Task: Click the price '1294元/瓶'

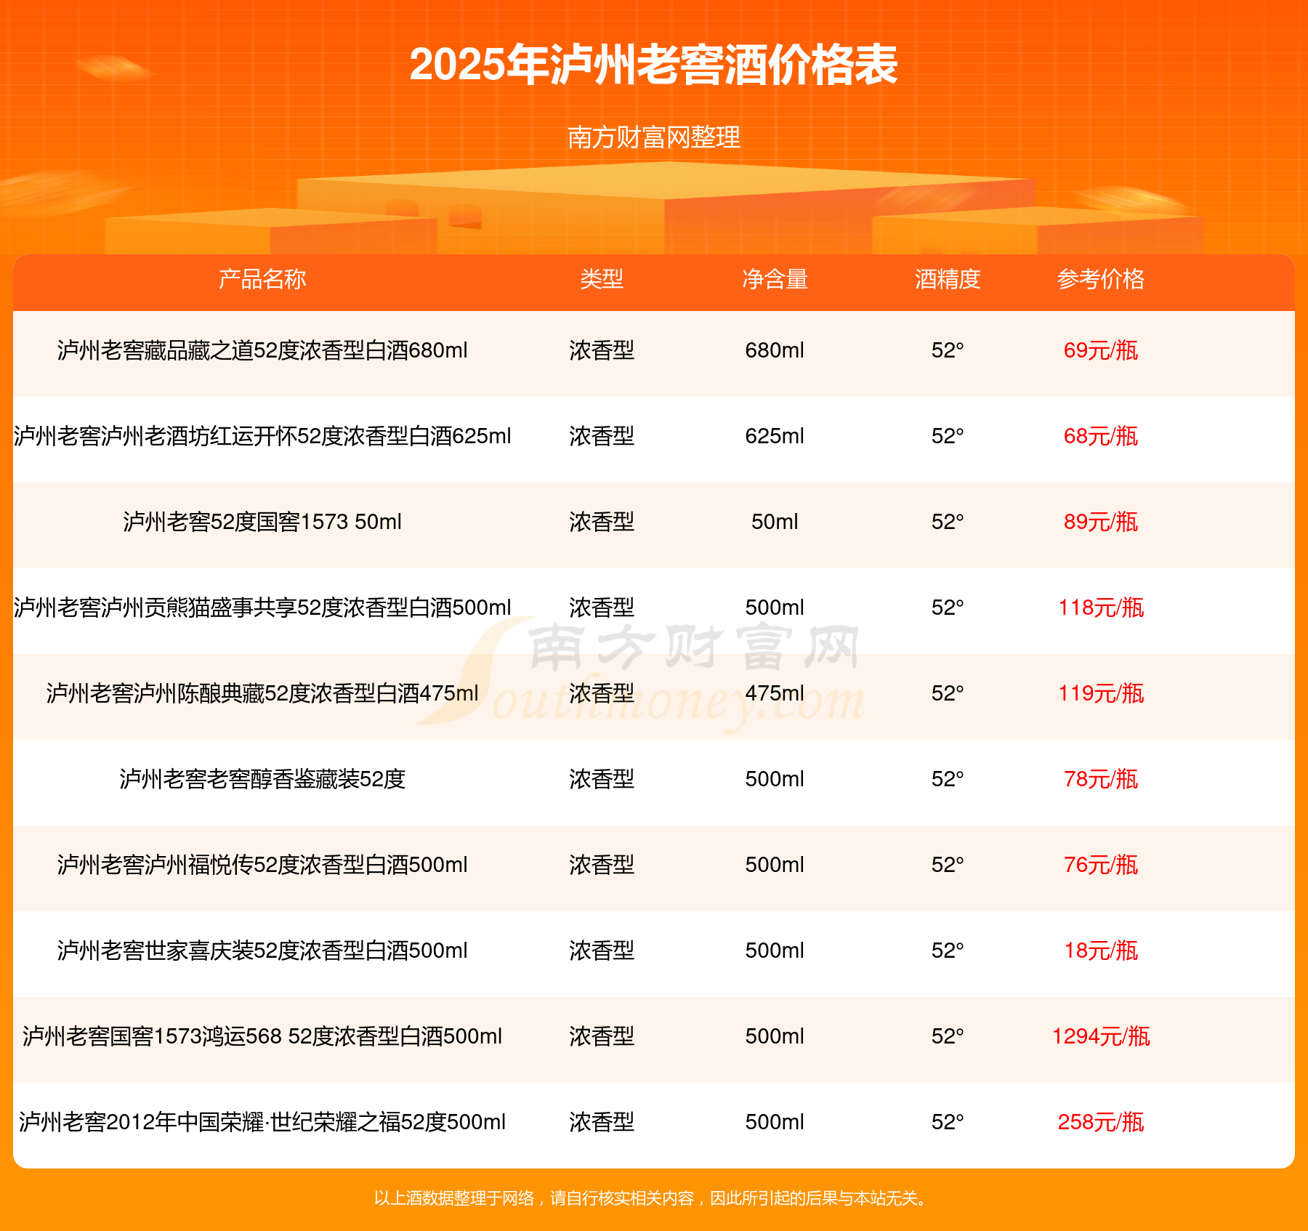Action: coord(1101,1036)
